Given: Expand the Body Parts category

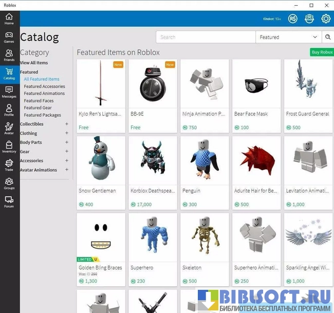Looking at the screenshot, I should pos(67,142).
